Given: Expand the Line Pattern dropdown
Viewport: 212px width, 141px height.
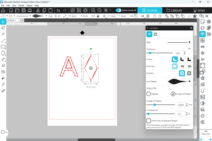Looking at the screenshot, I should click(179, 82).
